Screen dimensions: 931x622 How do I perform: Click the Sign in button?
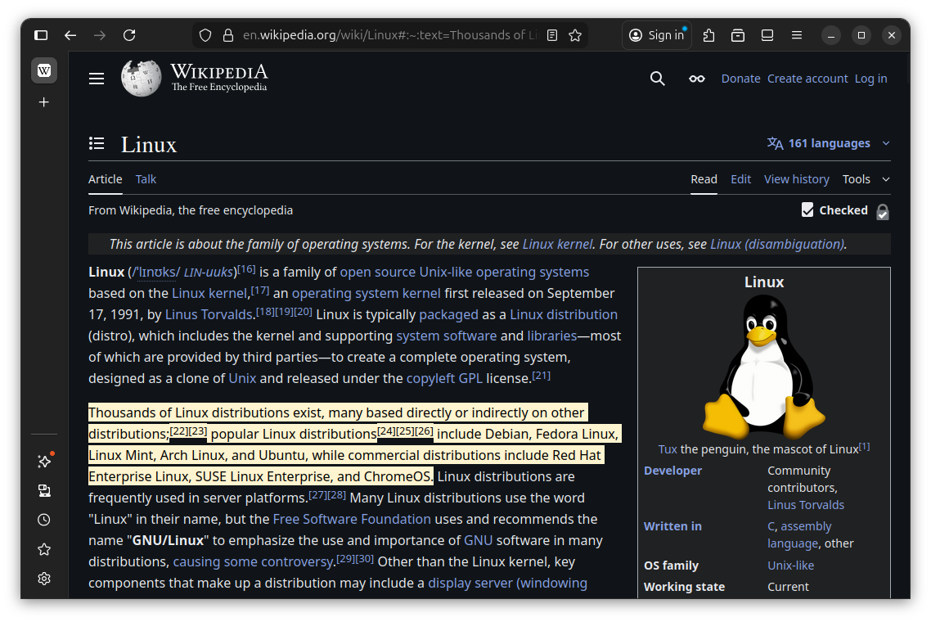coord(656,35)
